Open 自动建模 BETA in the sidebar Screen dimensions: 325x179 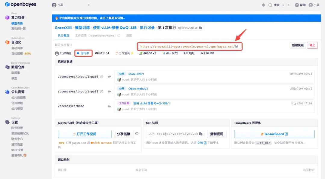coord(21,53)
